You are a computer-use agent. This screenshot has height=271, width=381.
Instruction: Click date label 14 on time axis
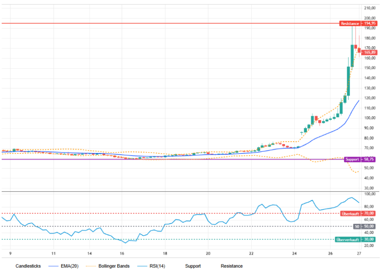[x=89, y=254]
